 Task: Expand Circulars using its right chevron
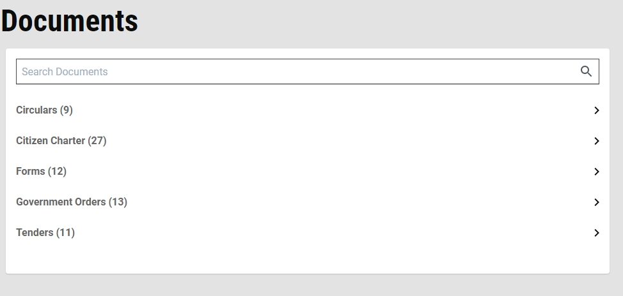click(x=596, y=110)
